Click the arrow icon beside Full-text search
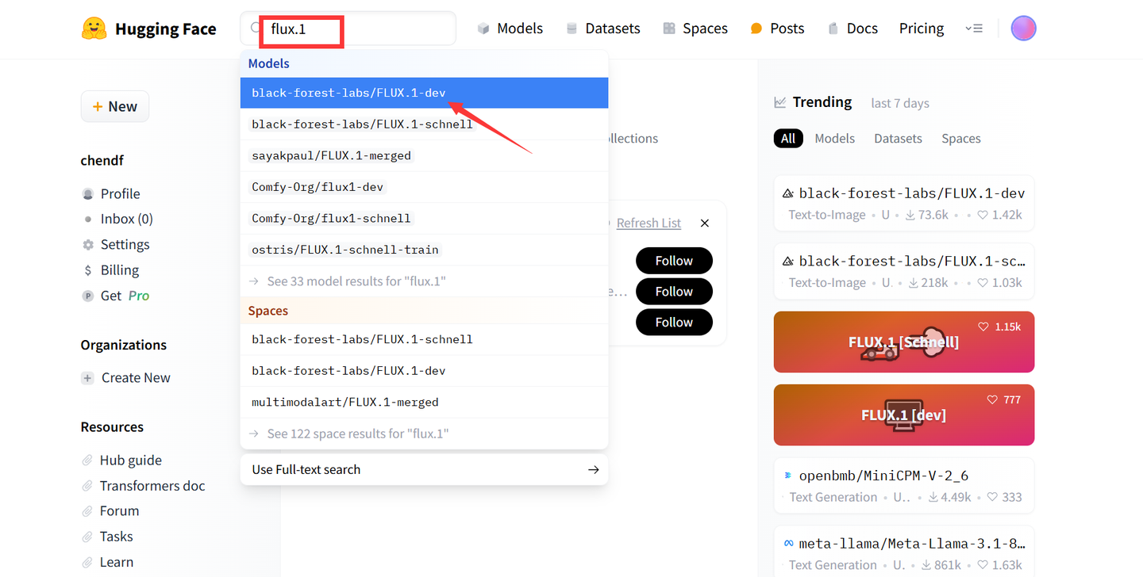This screenshot has height=577, width=1143. point(593,469)
